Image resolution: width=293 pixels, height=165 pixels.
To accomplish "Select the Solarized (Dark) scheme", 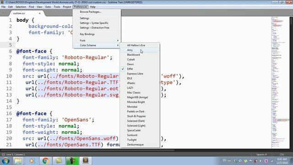I will point(140,121).
